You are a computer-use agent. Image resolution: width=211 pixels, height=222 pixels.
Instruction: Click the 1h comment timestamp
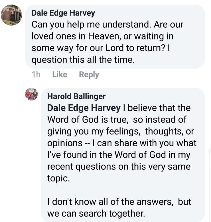(36, 75)
